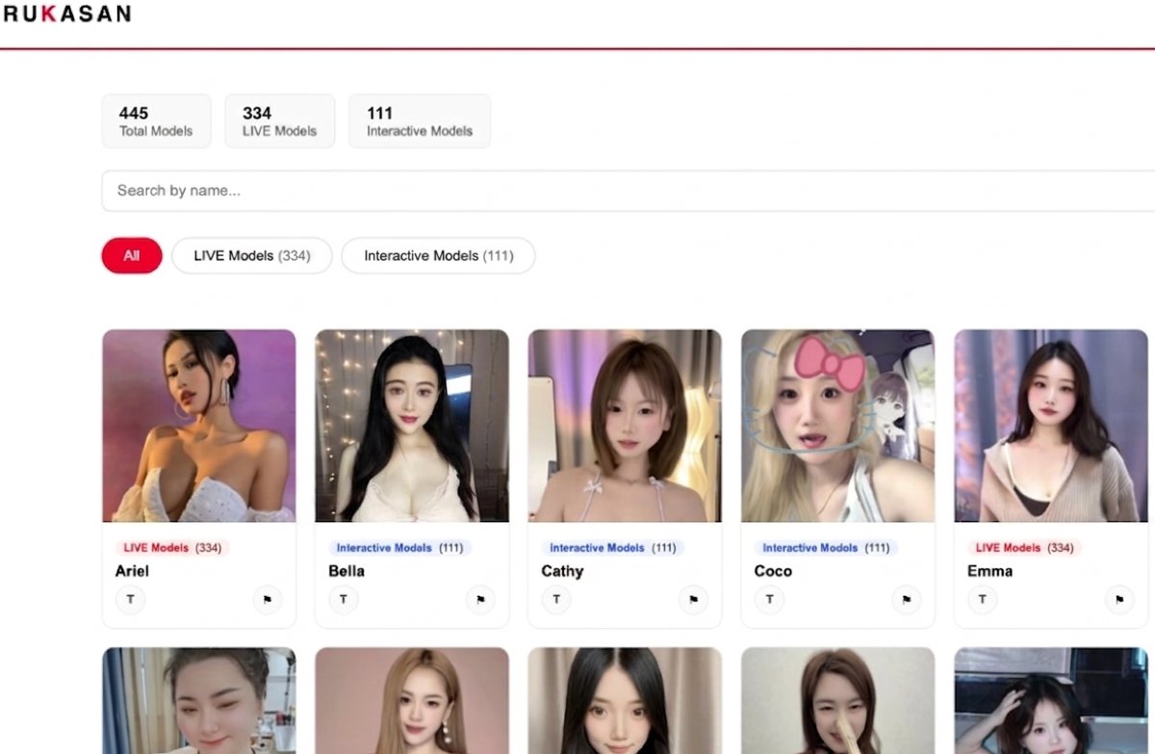Click the T icon on Ariel's card
Viewport: 1155px width, 754px height.
click(130, 599)
